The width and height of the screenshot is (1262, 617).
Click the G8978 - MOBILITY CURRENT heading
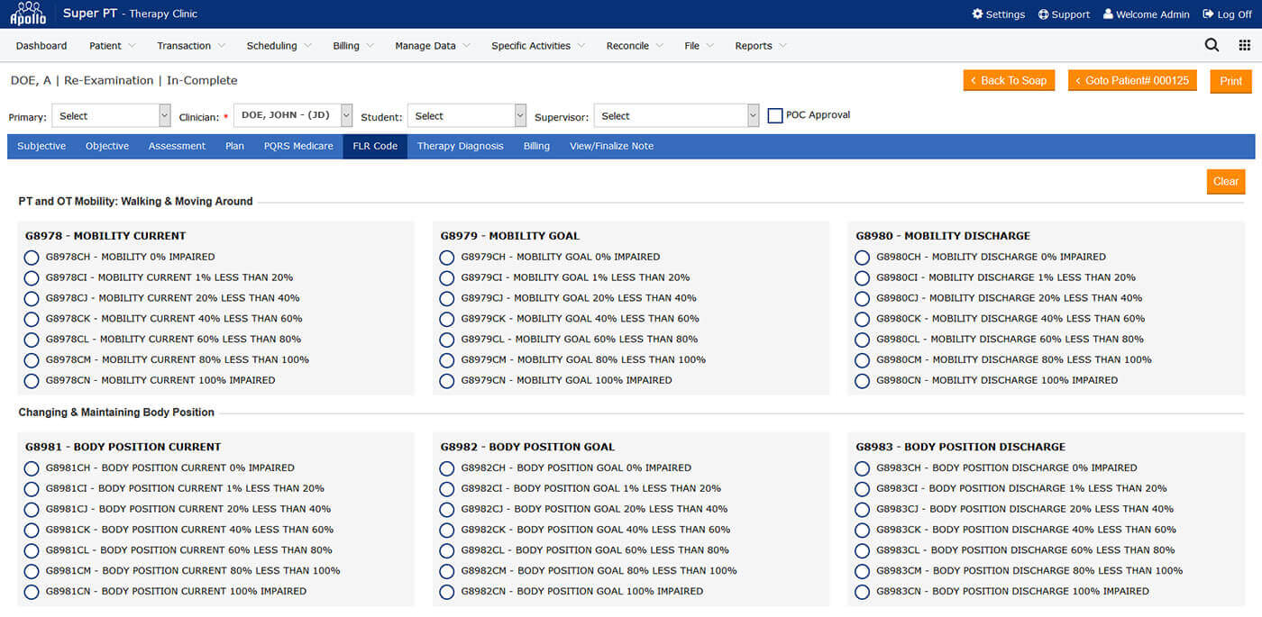pyautogui.click(x=105, y=236)
